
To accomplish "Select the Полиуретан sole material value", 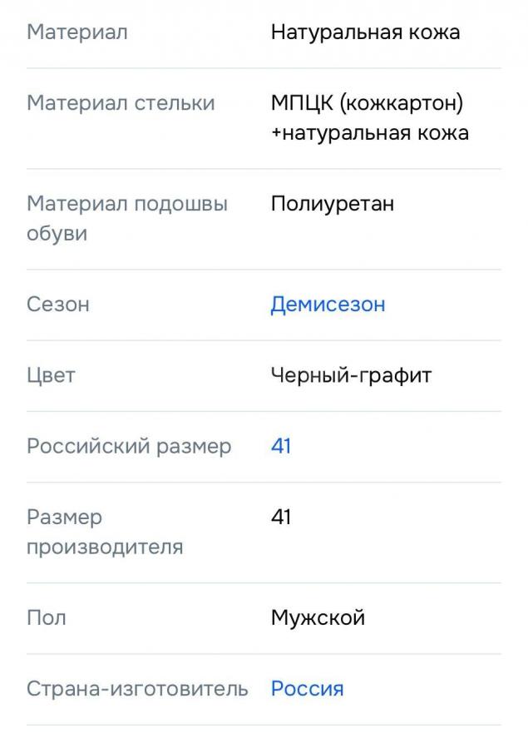I will (332, 204).
